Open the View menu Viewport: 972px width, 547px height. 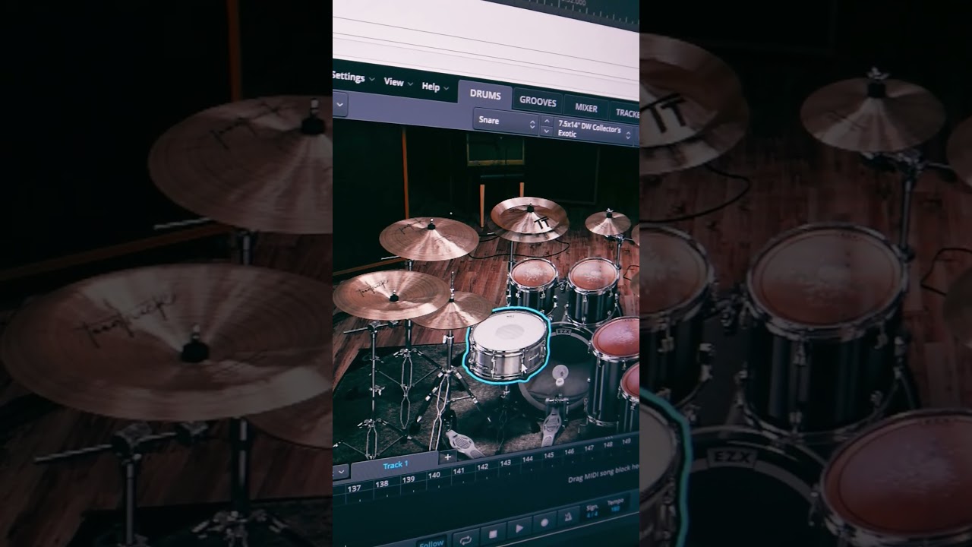[x=398, y=82]
